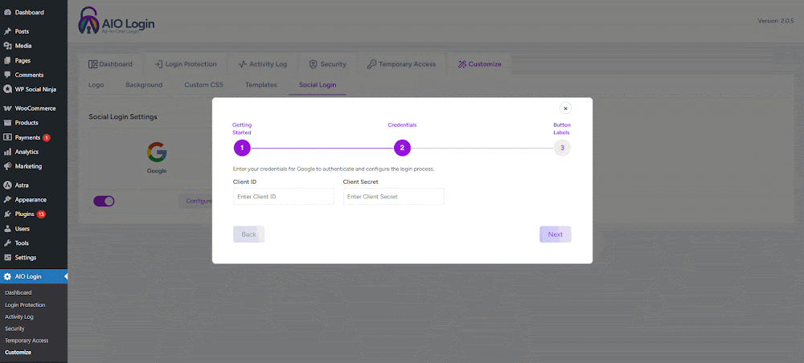Click the WooCommerce icon in sidebar
The width and height of the screenshot is (804, 363).
[8, 108]
